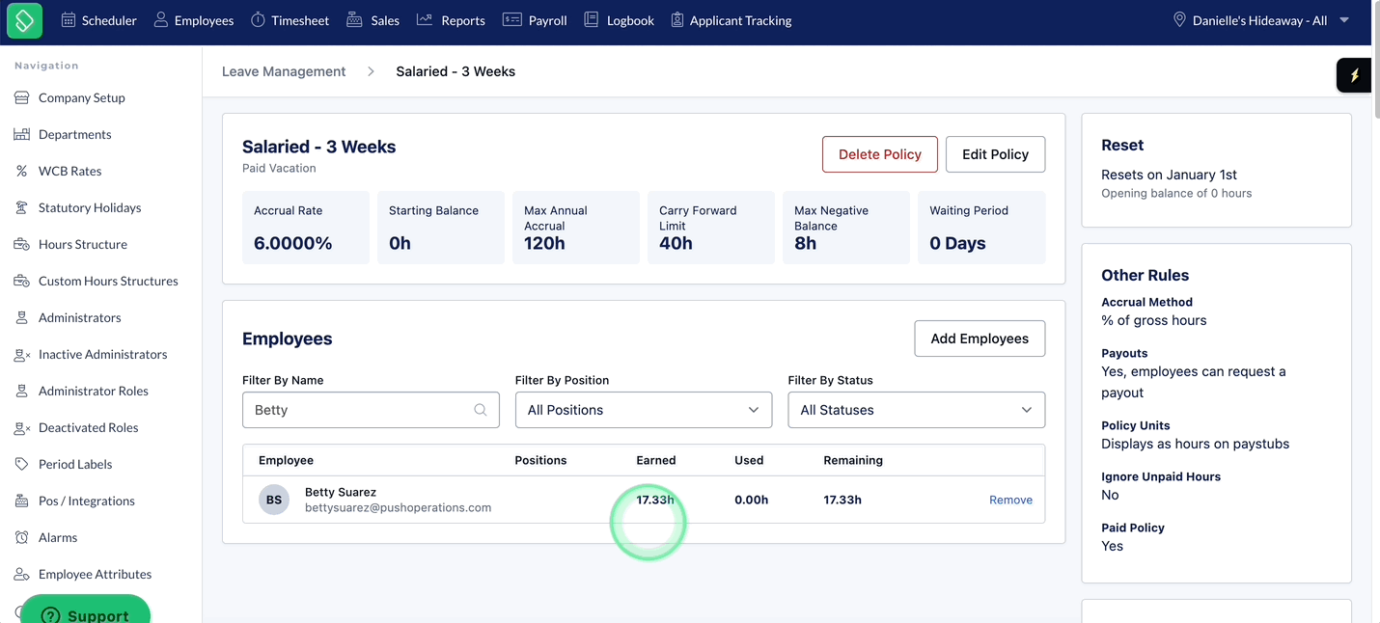The height and width of the screenshot is (623, 1380).
Task: Open WCB Rates in sidebar
Action: (x=69, y=171)
